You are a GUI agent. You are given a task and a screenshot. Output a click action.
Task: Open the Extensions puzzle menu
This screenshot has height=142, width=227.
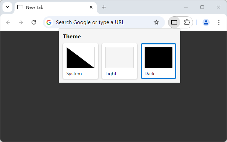(x=187, y=22)
